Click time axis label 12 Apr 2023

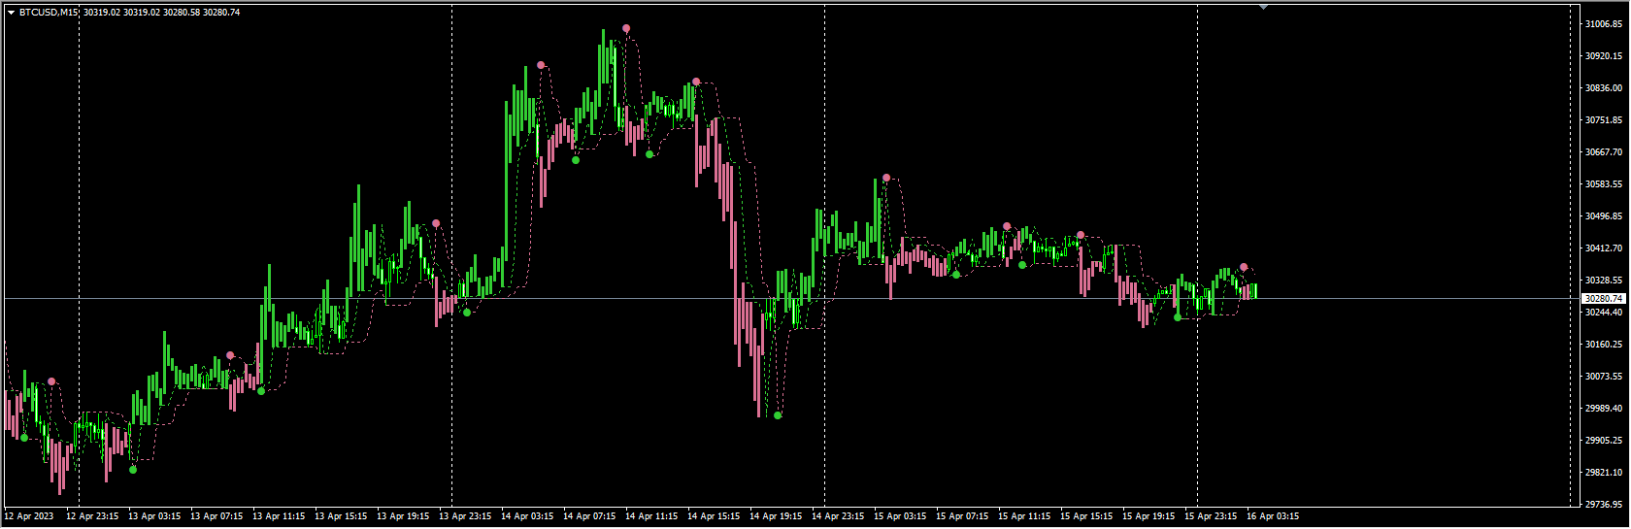point(30,516)
